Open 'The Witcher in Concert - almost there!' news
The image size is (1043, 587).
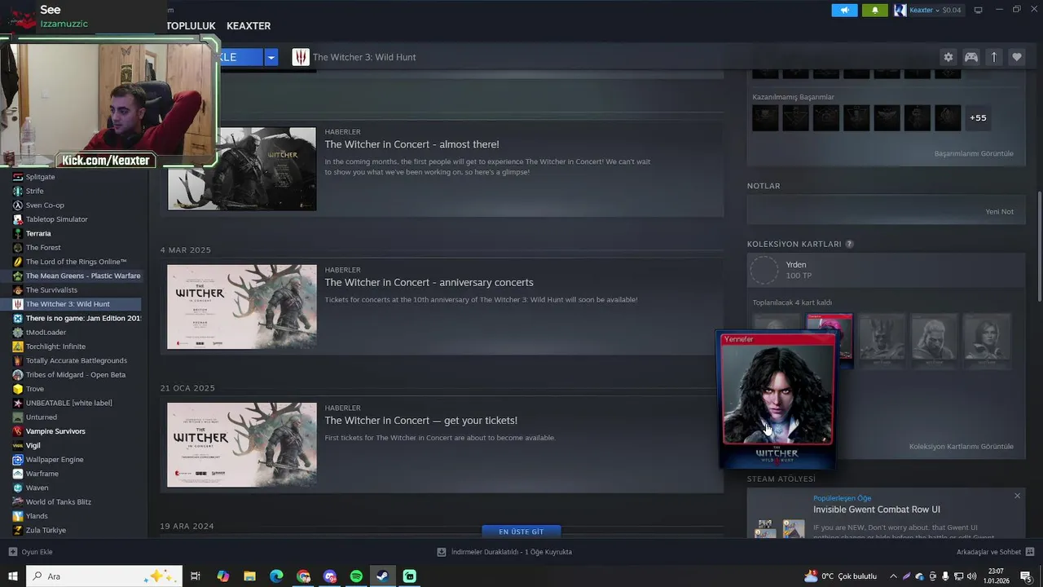(x=411, y=144)
